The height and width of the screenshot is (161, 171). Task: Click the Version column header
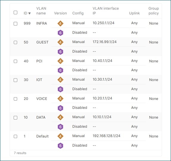pyautogui.click(x=60, y=13)
